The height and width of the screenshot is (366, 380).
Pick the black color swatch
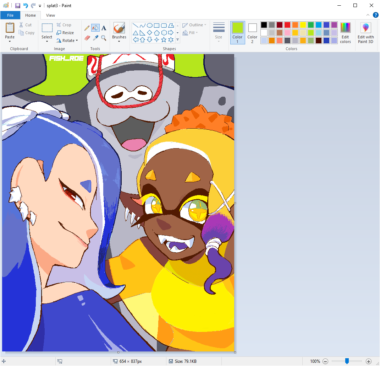click(264, 25)
